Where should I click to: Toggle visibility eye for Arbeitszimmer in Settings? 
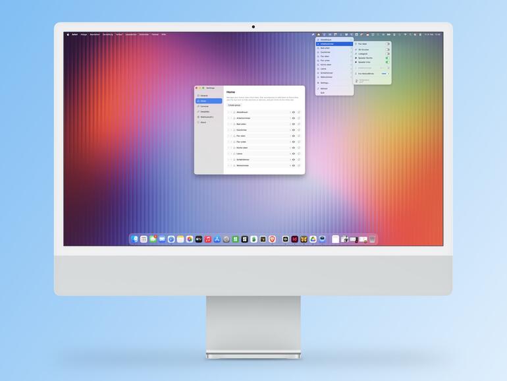click(294, 118)
